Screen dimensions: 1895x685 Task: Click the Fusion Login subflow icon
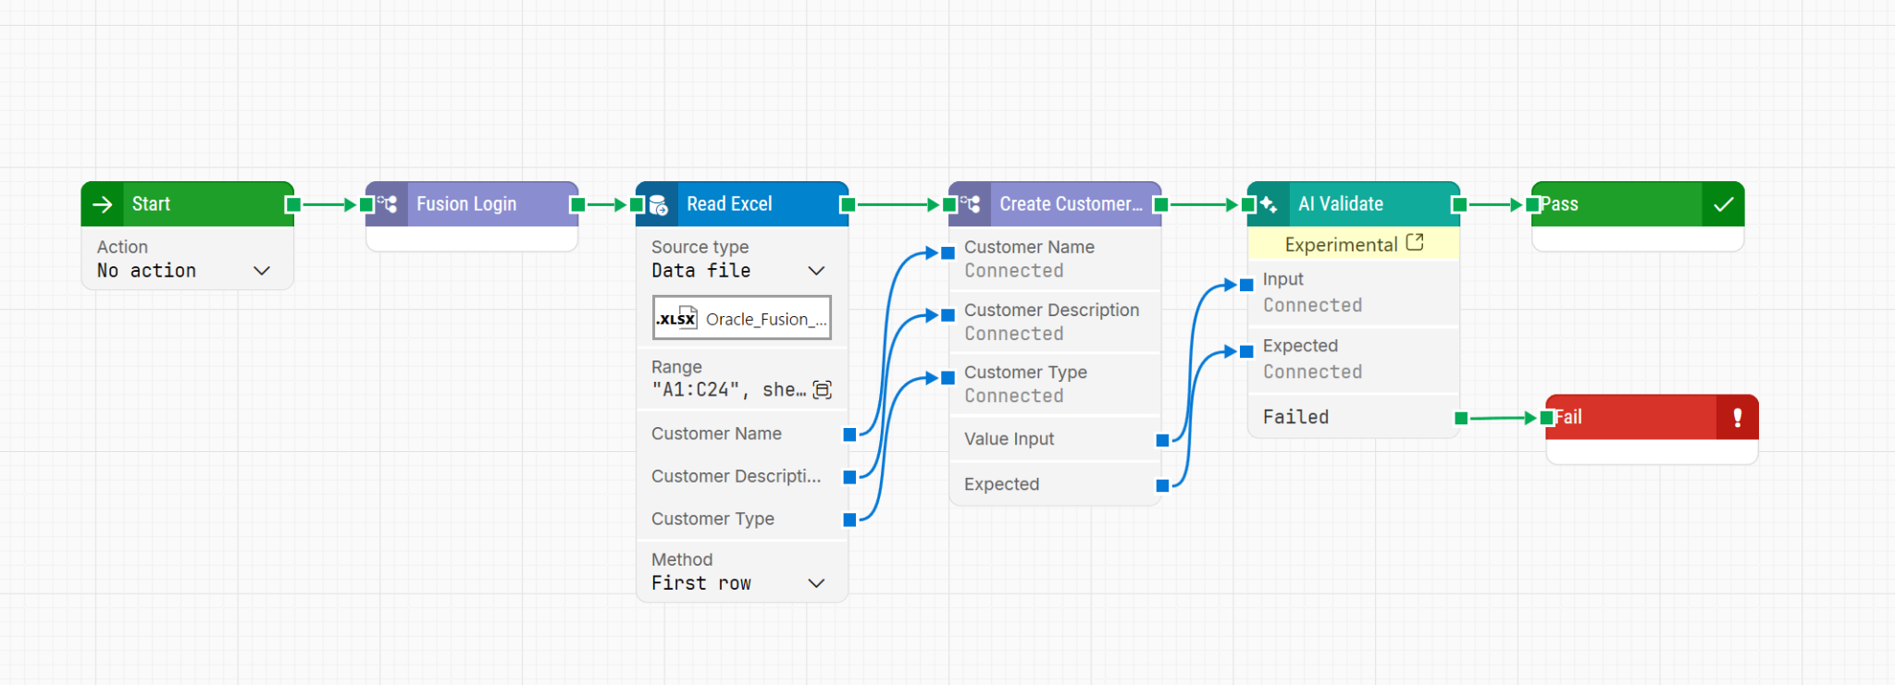pos(388,204)
